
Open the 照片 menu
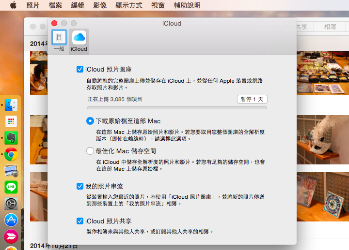click(x=33, y=5)
